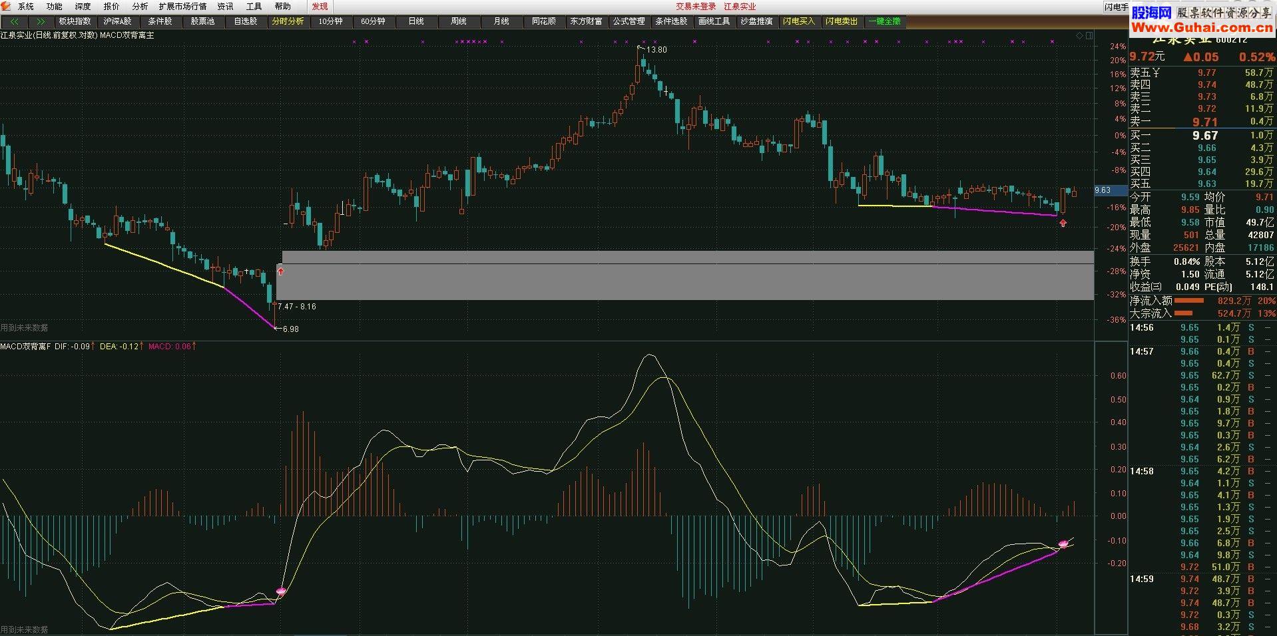Open the 分析 menu

click(140, 7)
